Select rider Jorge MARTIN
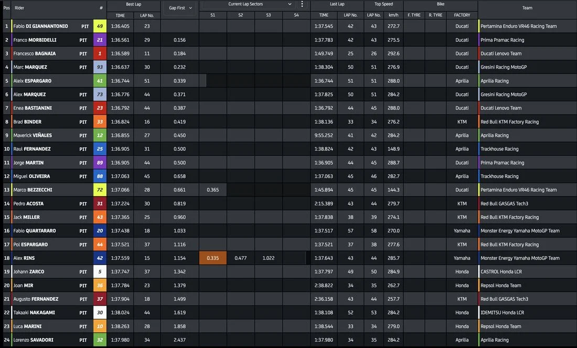The image size is (577, 348). (28, 162)
